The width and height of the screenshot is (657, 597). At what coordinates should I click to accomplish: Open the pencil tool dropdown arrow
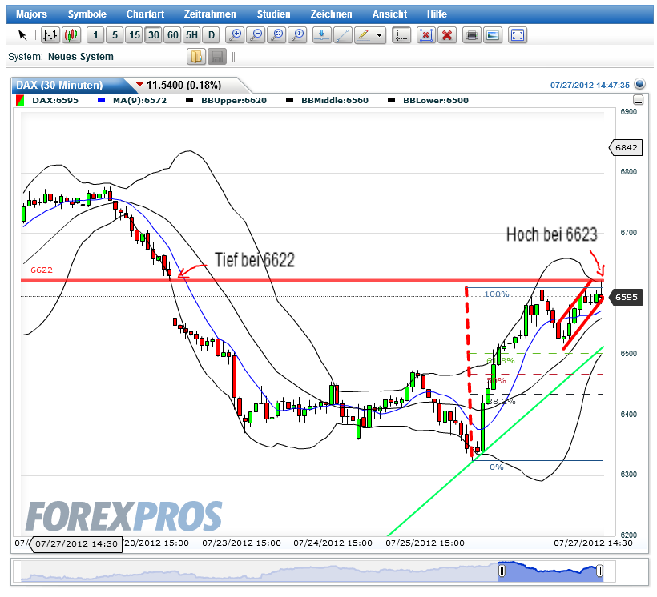pyautogui.click(x=380, y=35)
